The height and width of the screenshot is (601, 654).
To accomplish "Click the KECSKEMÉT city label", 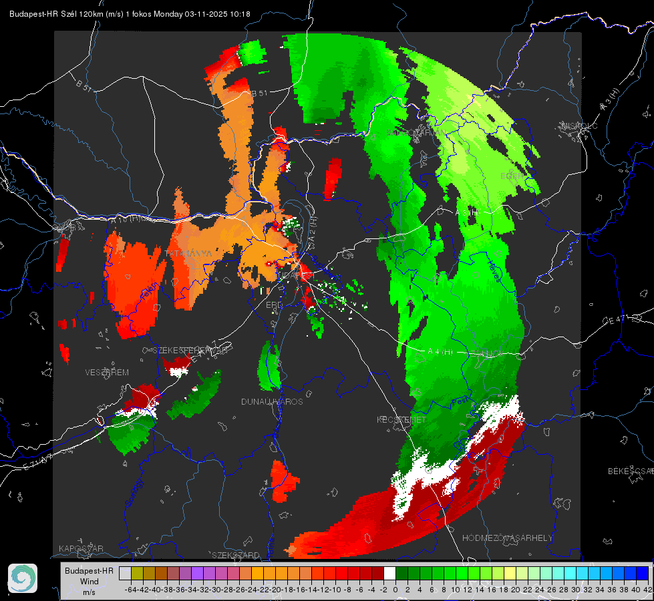I will coord(401,419).
